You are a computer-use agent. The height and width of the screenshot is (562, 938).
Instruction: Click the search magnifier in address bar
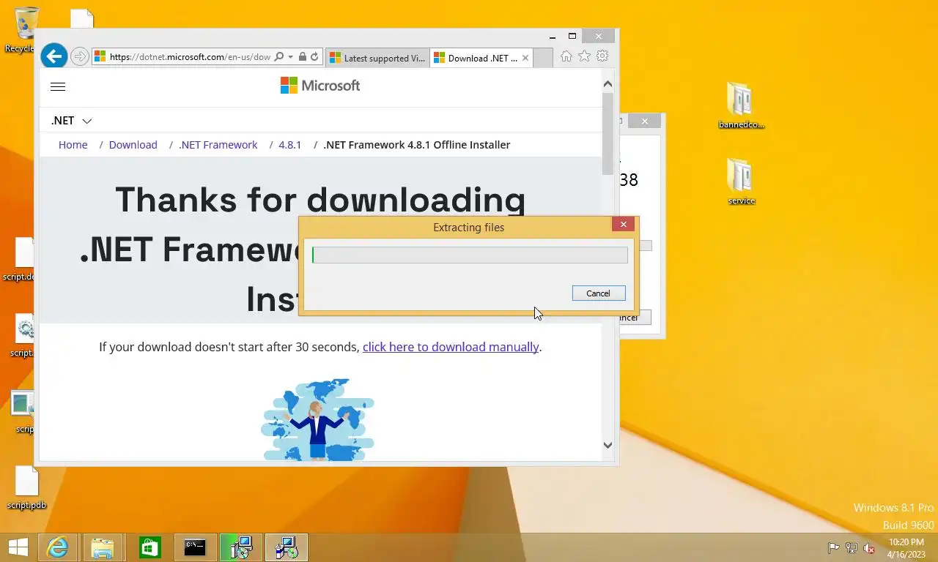click(x=278, y=56)
